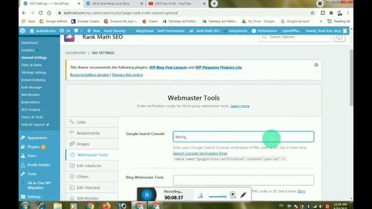
Task: Open the browser extensions puzzle icon
Action: click(331, 13)
